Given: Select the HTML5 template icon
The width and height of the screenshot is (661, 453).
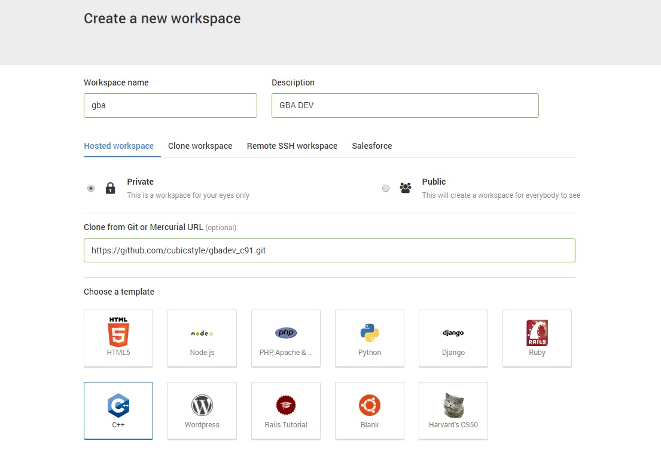Looking at the screenshot, I should coord(118,333).
